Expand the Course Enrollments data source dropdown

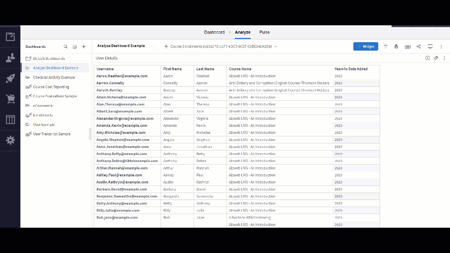click(276, 46)
